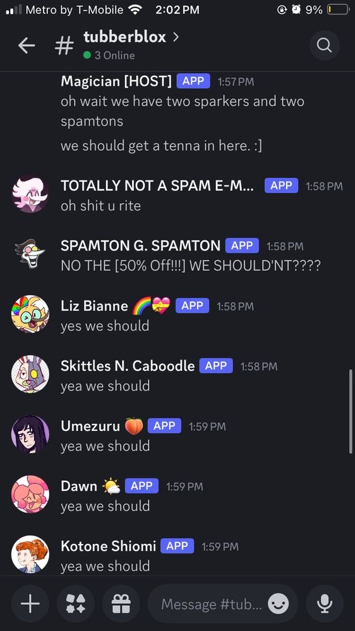This screenshot has width=355, height=631.
Task: Tap the back arrow icon
Action: coord(27,46)
